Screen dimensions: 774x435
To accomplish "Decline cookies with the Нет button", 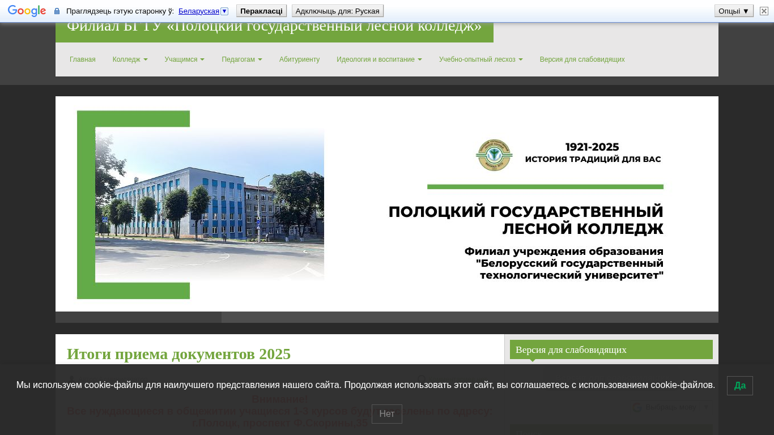I will 387,414.
